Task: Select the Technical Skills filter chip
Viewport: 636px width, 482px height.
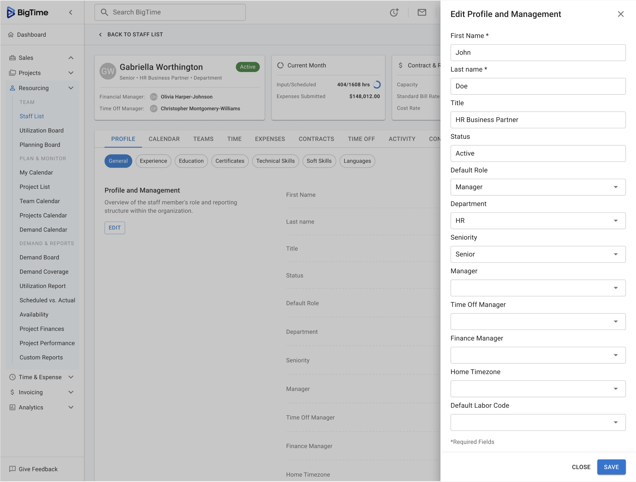Action: point(275,161)
